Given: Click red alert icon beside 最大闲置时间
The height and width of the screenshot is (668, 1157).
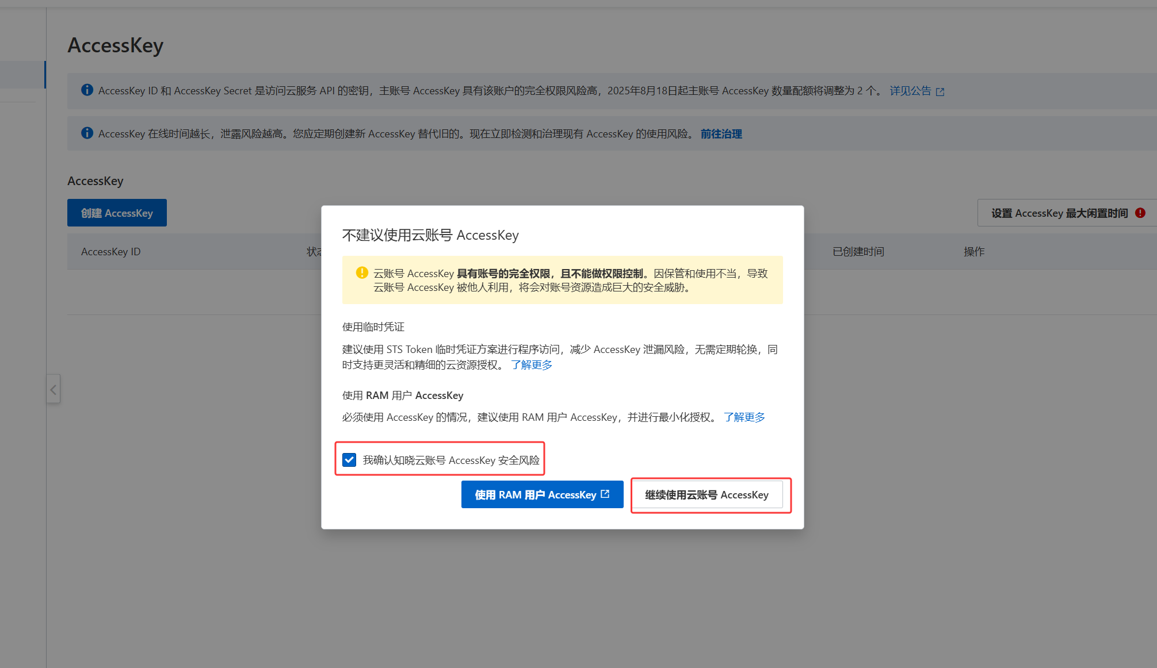Looking at the screenshot, I should [x=1140, y=213].
